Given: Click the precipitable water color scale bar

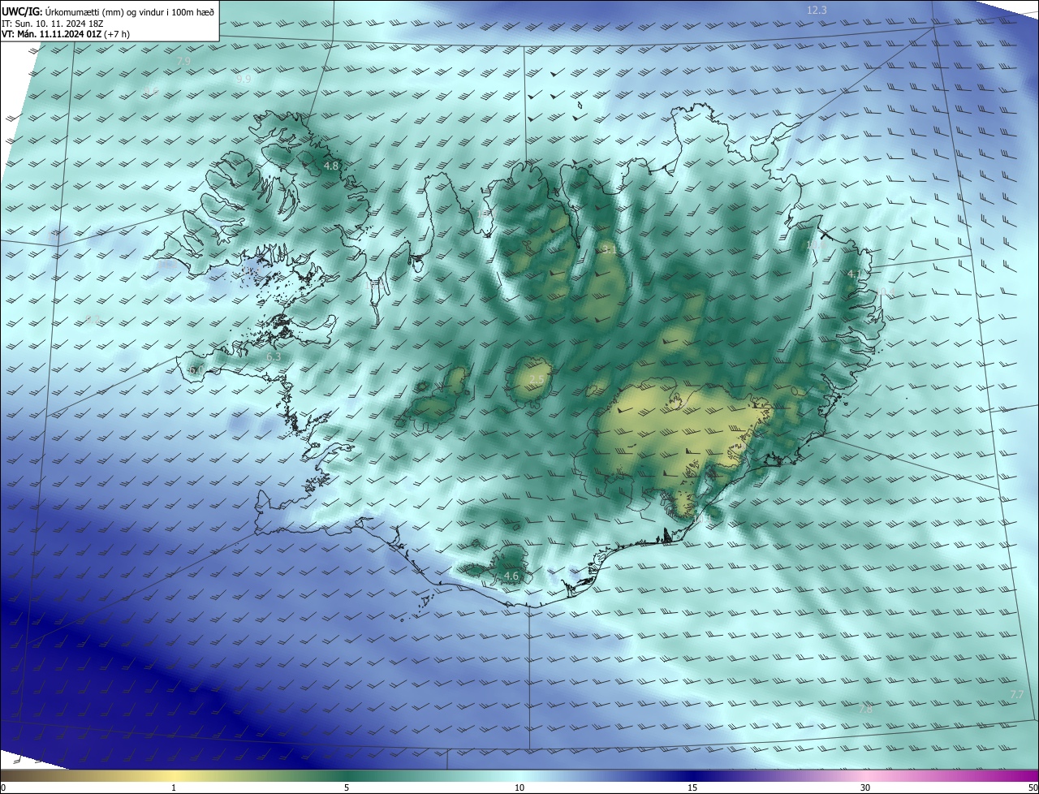Looking at the screenshot, I should (x=519, y=775).
